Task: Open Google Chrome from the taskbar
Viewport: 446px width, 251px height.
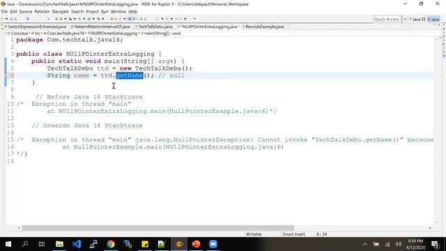Action: pos(111,244)
